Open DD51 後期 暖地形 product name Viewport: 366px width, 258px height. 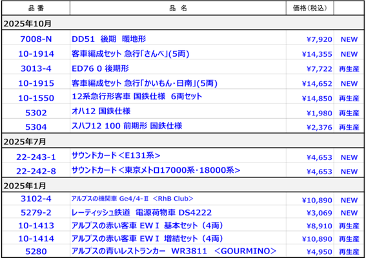109,39
